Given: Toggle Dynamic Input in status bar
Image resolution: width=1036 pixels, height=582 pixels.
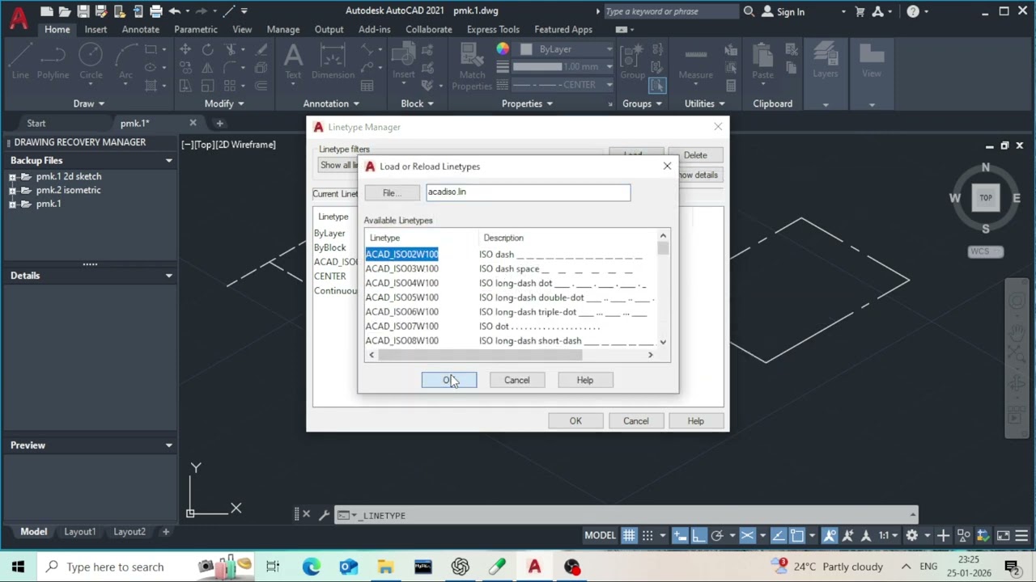Looking at the screenshot, I should click(x=680, y=535).
